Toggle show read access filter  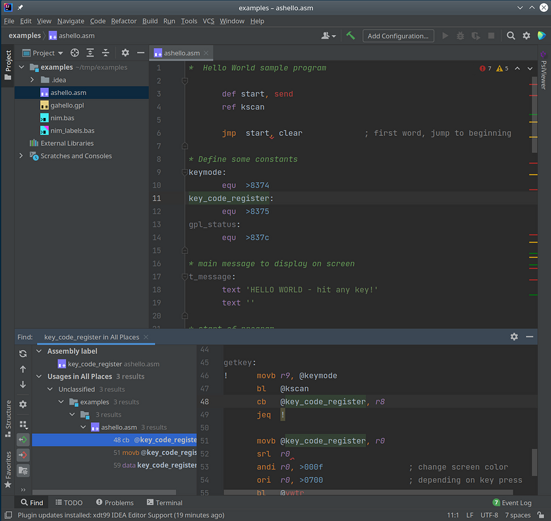[x=23, y=440]
